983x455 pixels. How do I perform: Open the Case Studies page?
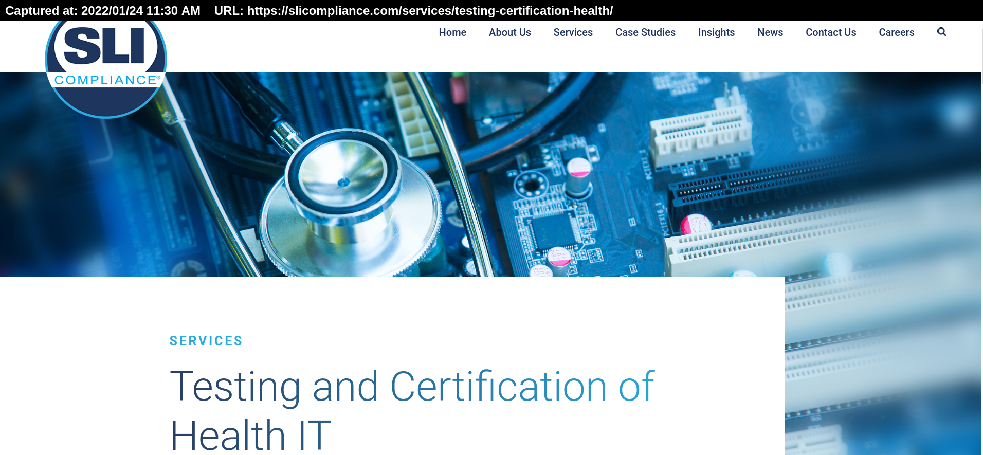(645, 32)
